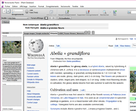Click the Nom botanique field
Viewport: 136px width, 111px height.
tap(74, 25)
